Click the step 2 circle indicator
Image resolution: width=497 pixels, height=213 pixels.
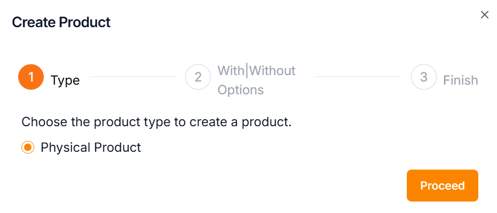pyautogui.click(x=198, y=77)
